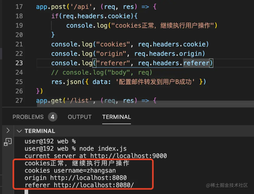Click line number 22 in gutter
This screenshot has width=254, height=194.
coord(19,54)
